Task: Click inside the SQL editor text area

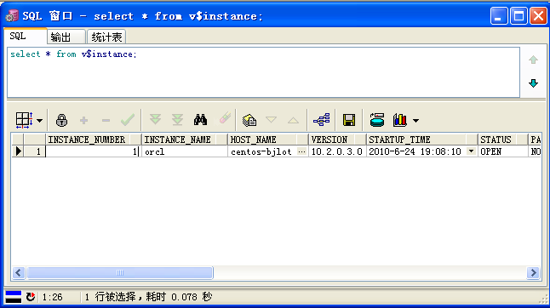Action: pyautogui.click(x=263, y=72)
